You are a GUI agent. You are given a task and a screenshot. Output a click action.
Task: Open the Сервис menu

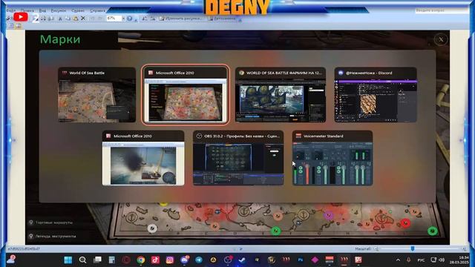tap(78, 10)
